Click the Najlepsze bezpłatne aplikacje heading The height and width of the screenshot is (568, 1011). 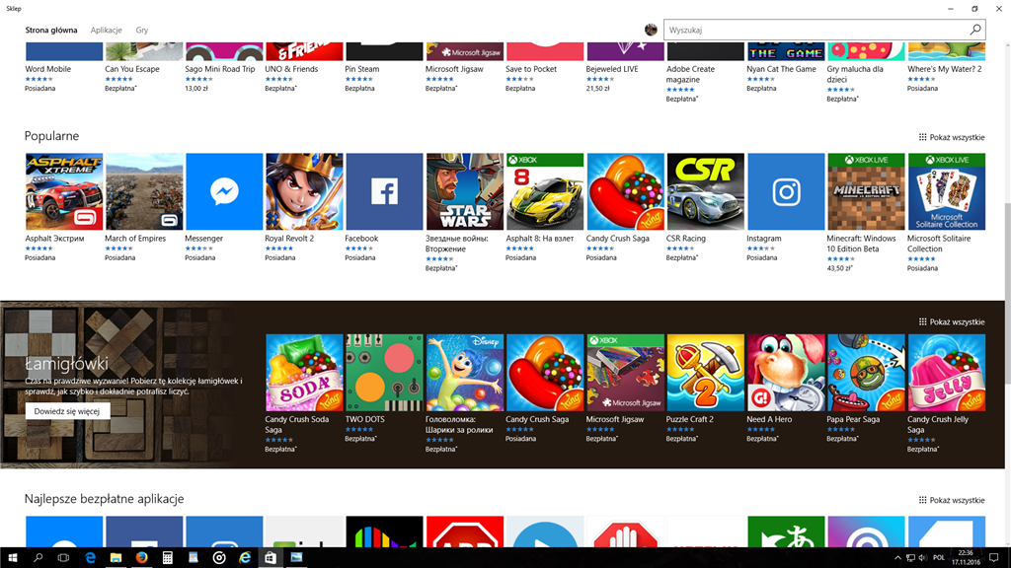point(104,499)
